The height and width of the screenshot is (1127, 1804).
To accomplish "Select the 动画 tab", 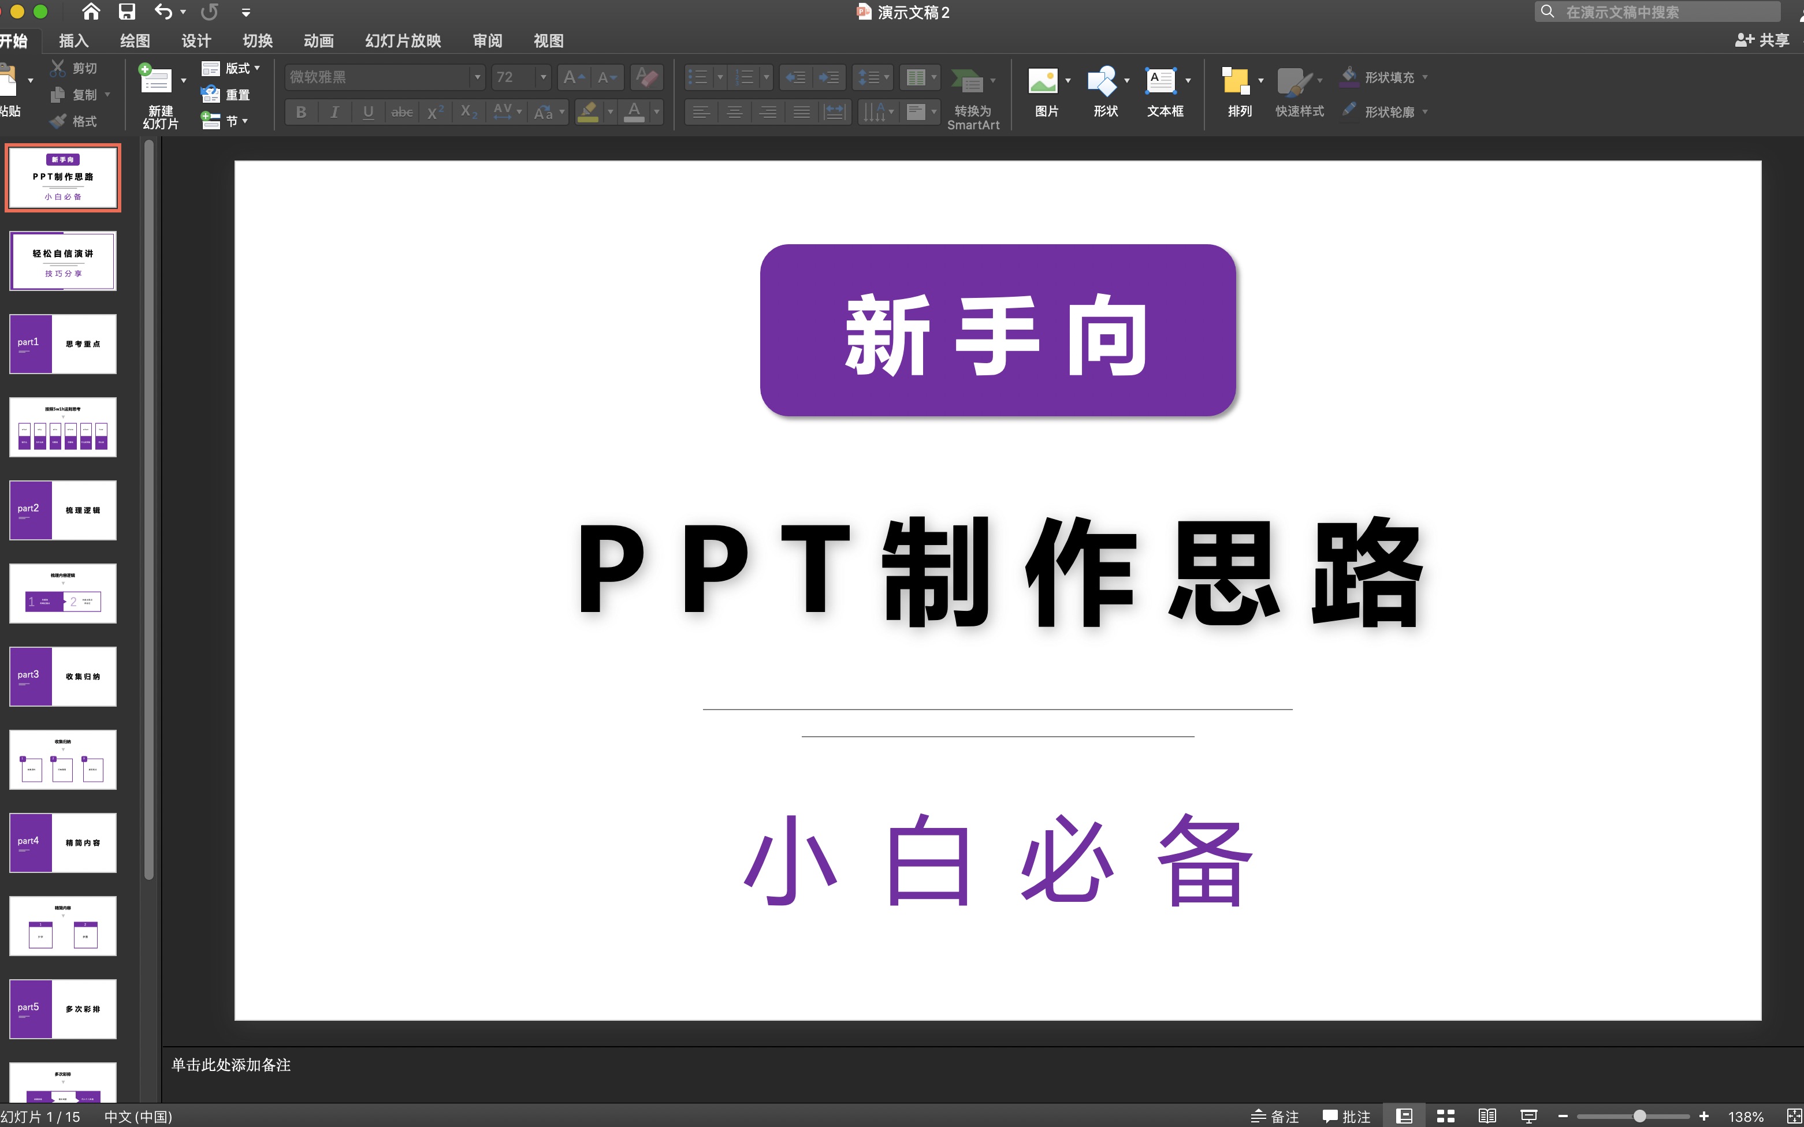I will pos(318,41).
